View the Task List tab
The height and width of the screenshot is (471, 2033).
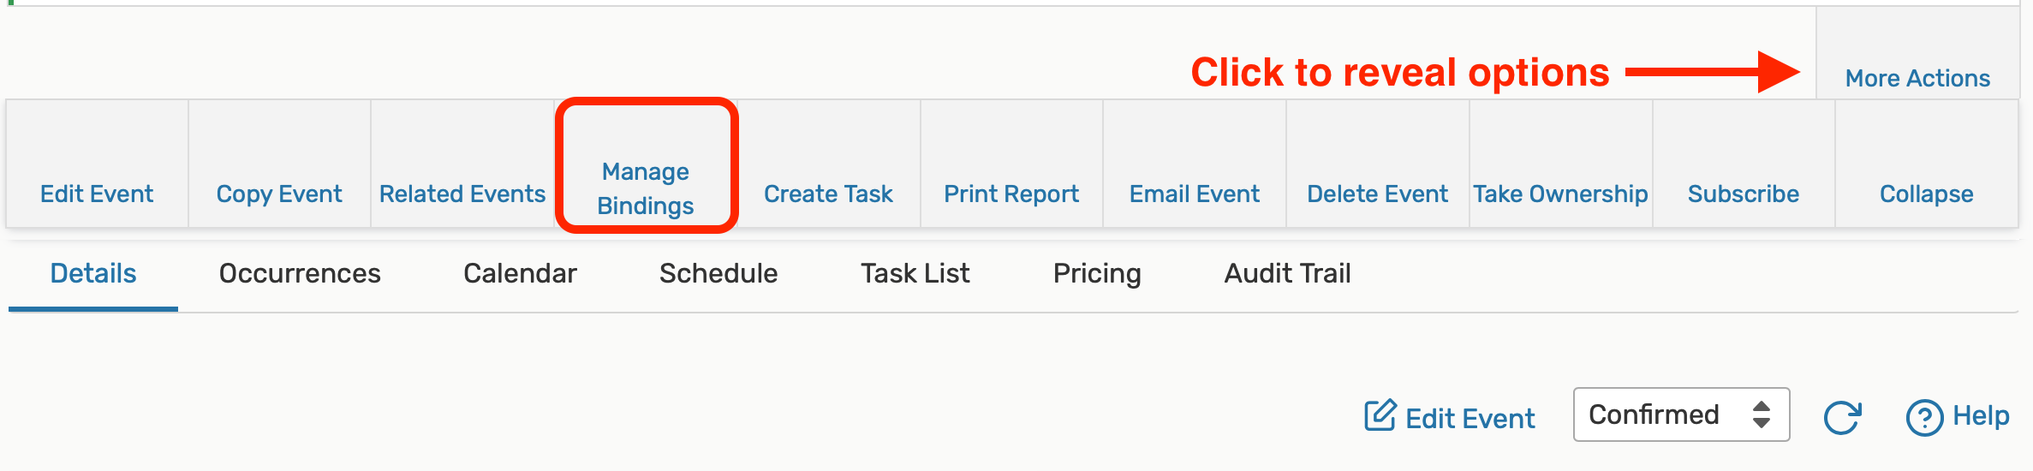pyautogui.click(x=915, y=273)
